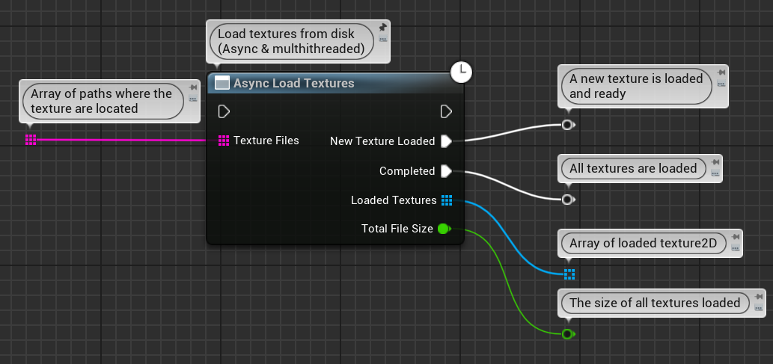Select the Async Load Textures node title
The image size is (773, 364).
pyautogui.click(x=294, y=83)
